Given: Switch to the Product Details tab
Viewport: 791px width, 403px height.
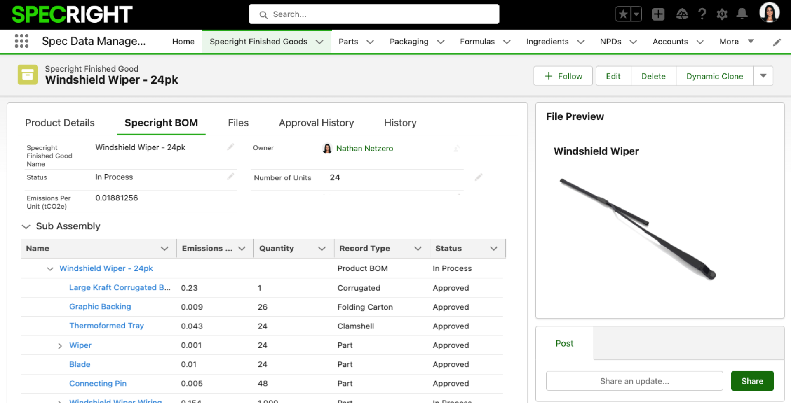Looking at the screenshot, I should pos(60,123).
